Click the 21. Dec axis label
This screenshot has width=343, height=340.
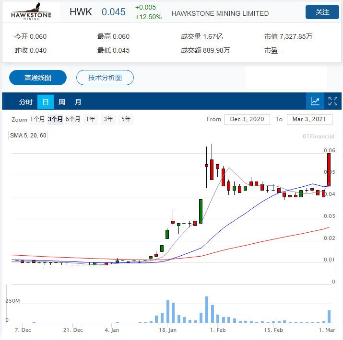coord(73,330)
